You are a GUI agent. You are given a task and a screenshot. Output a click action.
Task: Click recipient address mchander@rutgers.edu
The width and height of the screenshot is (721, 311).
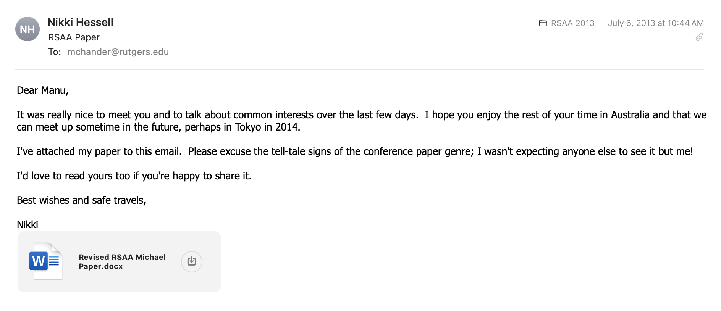click(118, 52)
